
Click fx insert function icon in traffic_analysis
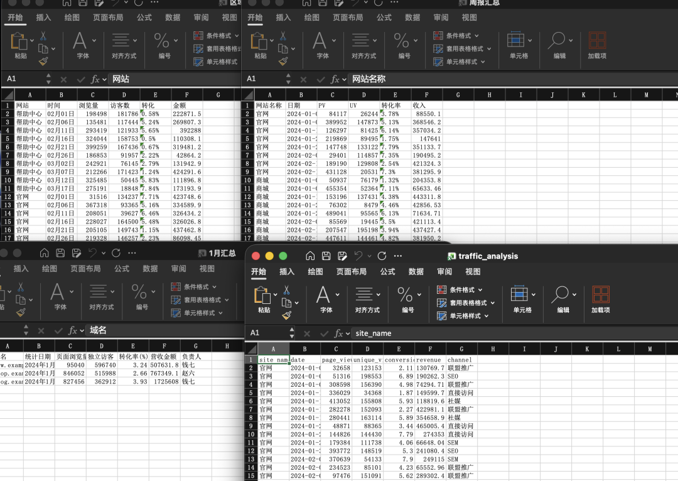click(x=338, y=333)
